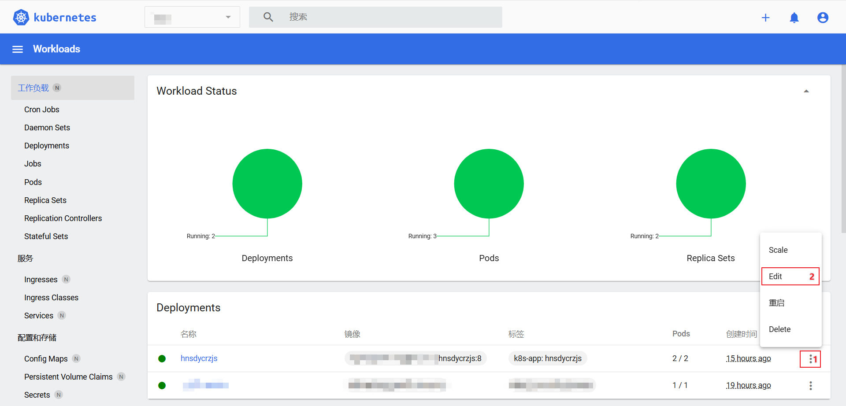Click the 1 / 1 pods value

click(x=680, y=385)
